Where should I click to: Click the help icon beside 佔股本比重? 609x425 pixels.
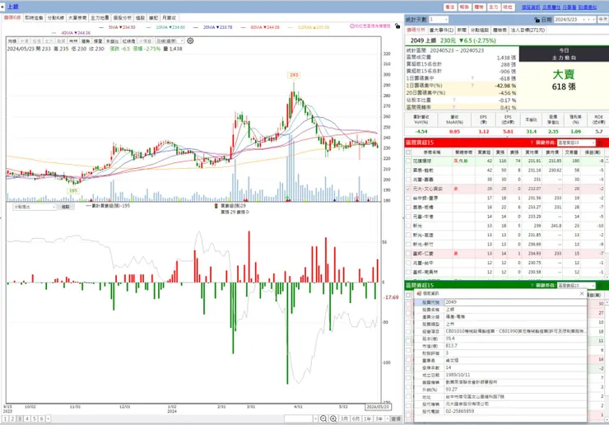(453, 100)
